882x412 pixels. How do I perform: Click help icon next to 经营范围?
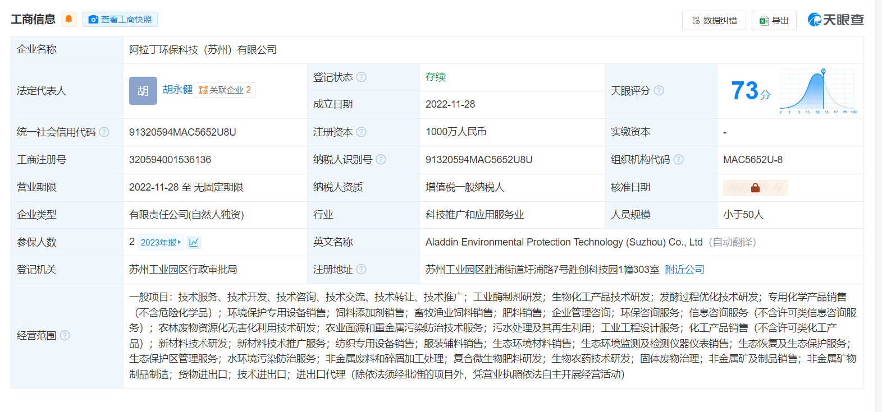tap(65, 335)
